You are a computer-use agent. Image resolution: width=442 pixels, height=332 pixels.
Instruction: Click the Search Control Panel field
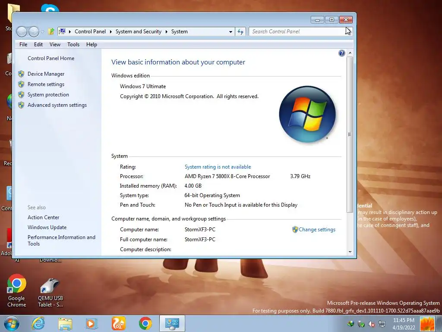300,31
